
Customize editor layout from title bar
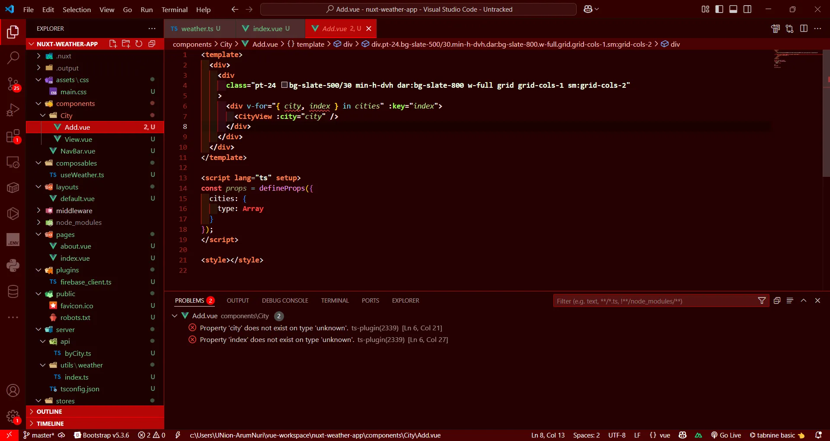(705, 9)
